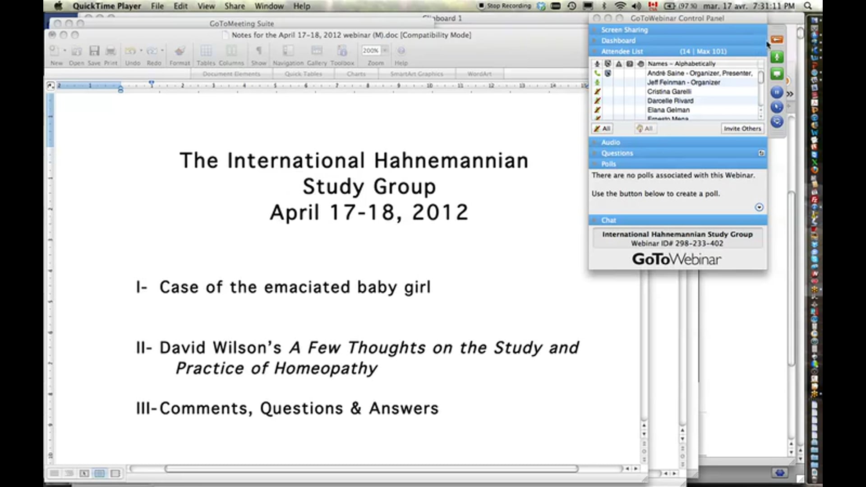
Task: Open the Share menu in the menu bar
Action: coord(234,6)
